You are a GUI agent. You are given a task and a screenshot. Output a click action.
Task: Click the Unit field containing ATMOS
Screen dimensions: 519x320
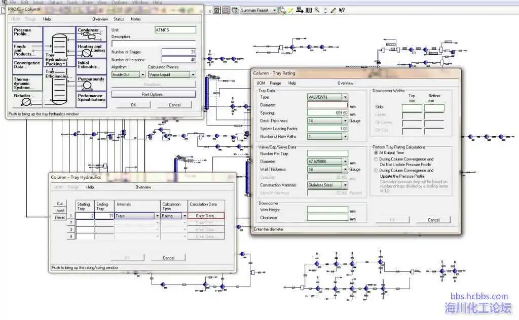pos(175,30)
